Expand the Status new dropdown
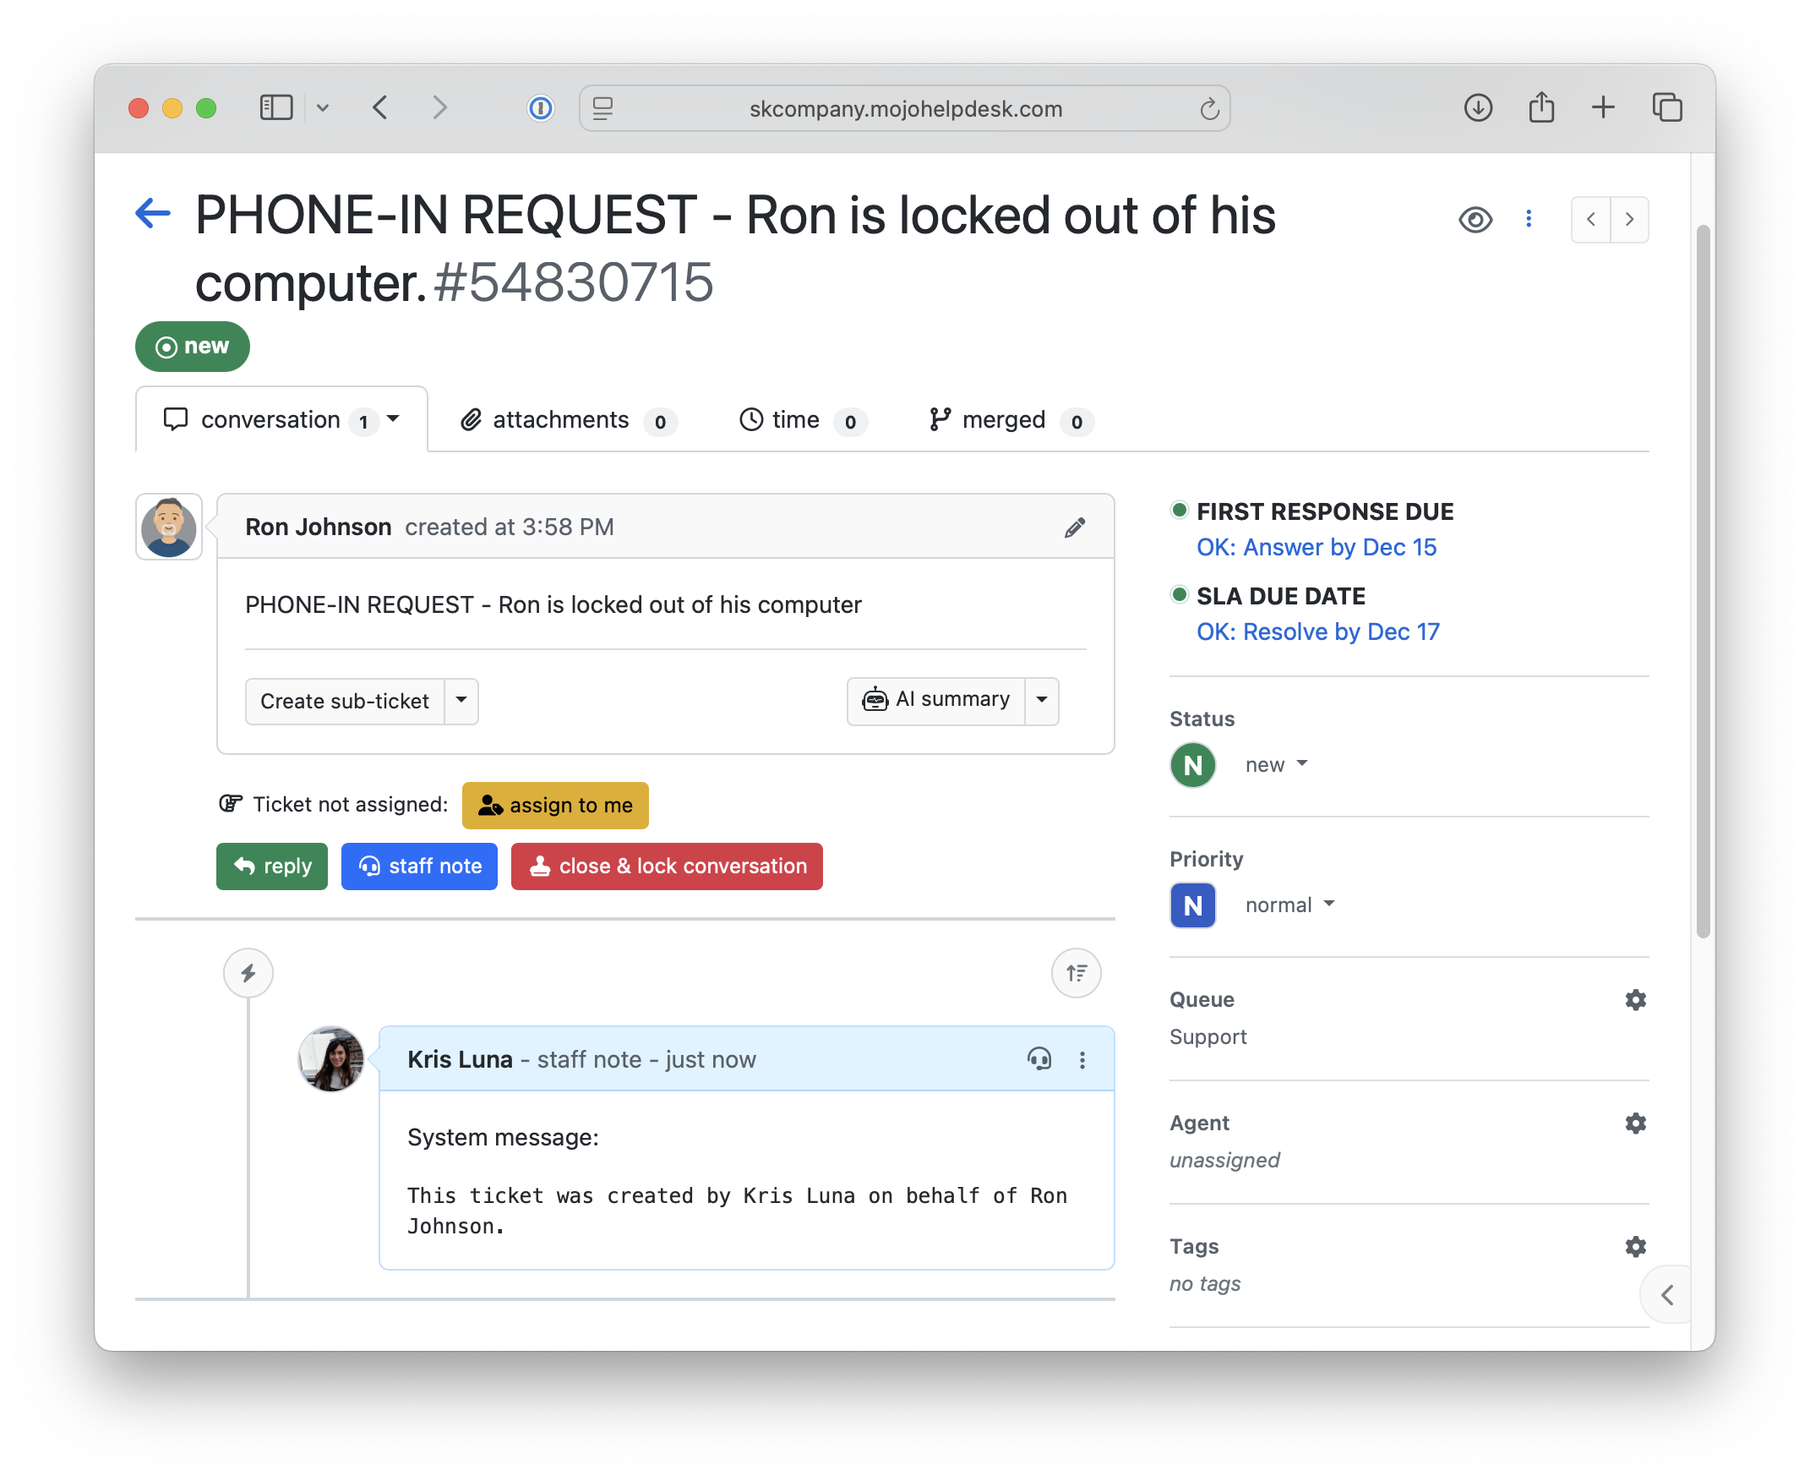Viewport: 1810px width, 1476px height. point(1275,764)
